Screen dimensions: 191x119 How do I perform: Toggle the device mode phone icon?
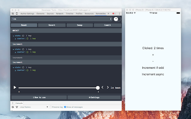tap(17, 14)
